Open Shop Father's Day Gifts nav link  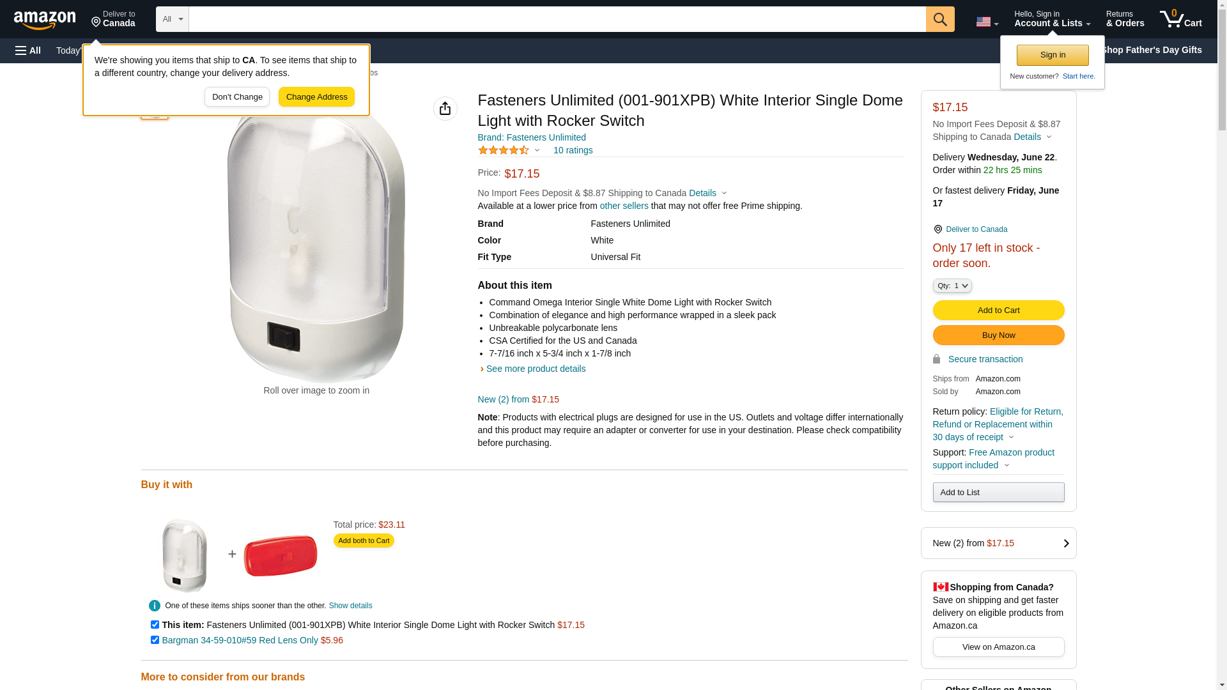[x=1150, y=50]
